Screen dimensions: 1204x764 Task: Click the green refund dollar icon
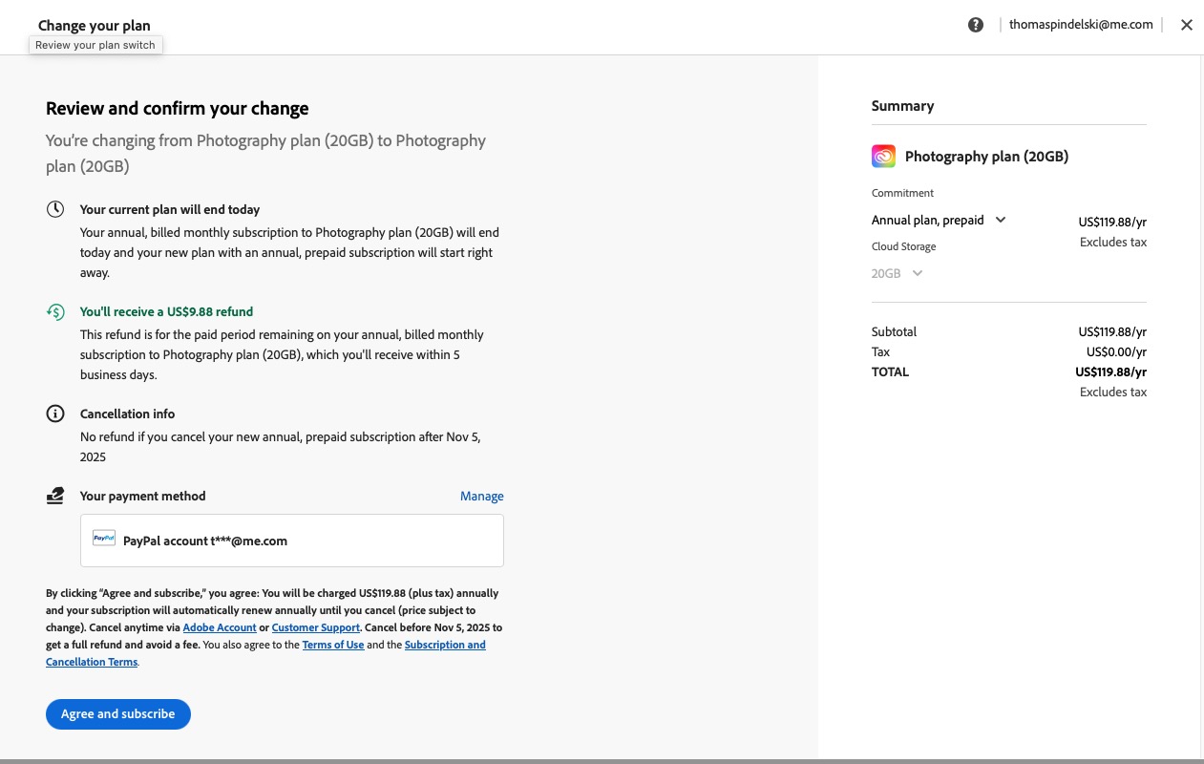[x=55, y=311]
